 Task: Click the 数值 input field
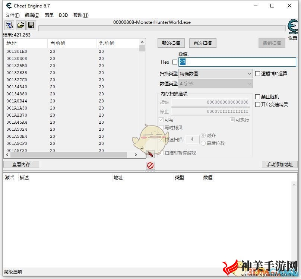(x=237, y=62)
